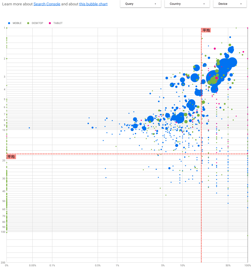251x268 pixels.
Task: Click the 0.05% x-axis label
Action: [33, 265]
